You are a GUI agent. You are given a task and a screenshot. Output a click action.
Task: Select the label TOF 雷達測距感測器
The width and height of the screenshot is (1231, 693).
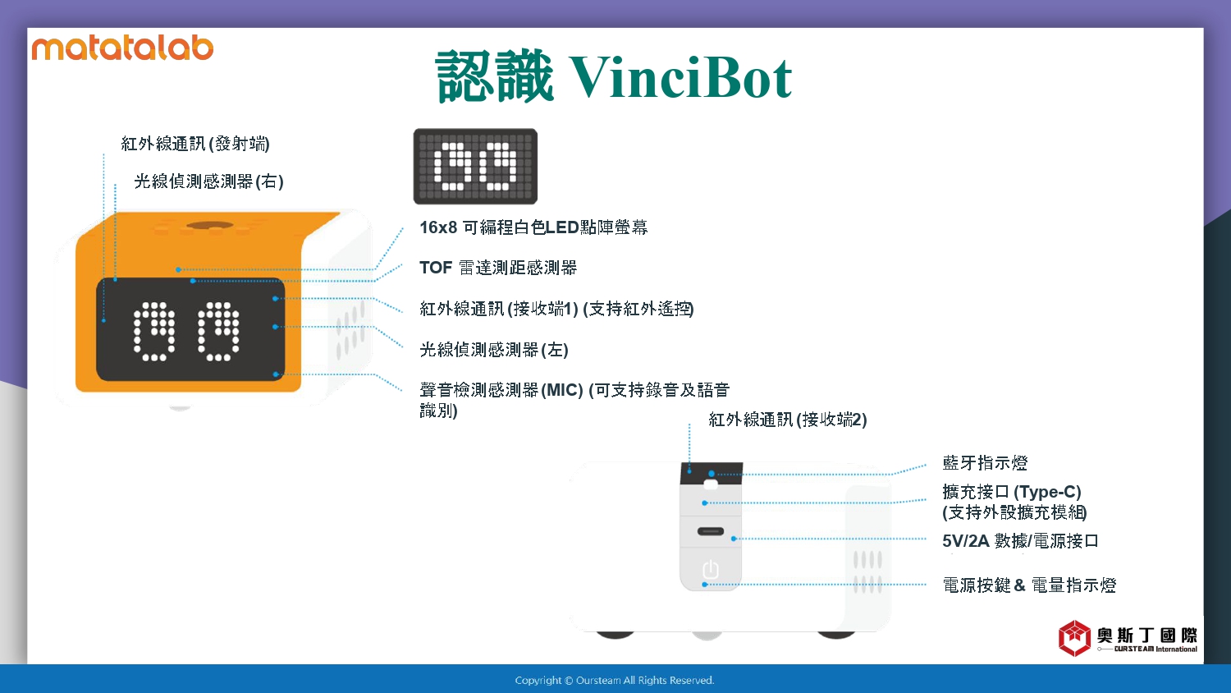pos(498,268)
